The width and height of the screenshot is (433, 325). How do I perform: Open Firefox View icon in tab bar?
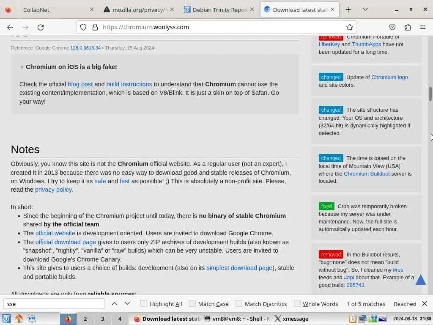click(8, 10)
